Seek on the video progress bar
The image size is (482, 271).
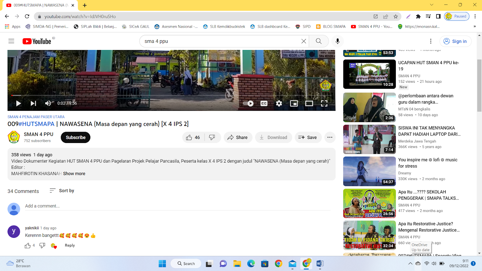(171, 95)
